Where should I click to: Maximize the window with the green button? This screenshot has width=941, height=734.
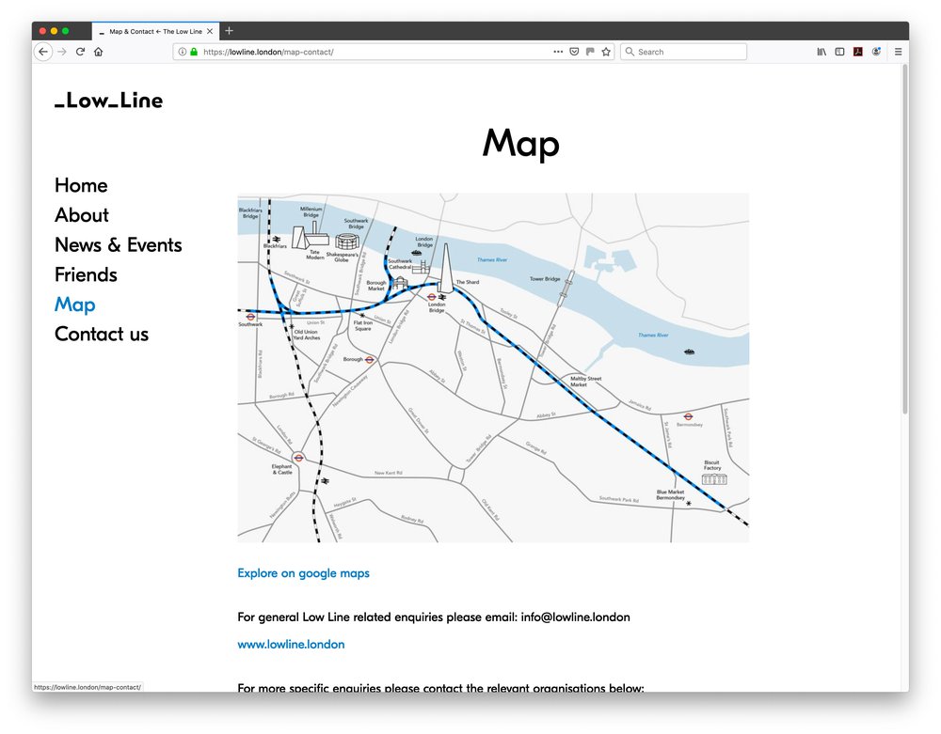pos(66,31)
